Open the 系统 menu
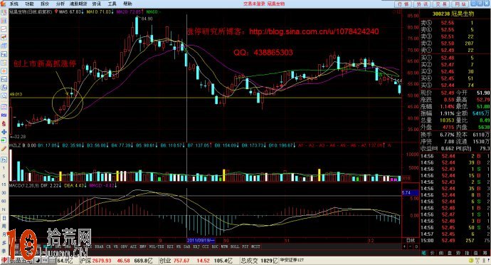The height and width of the screenshot is (265, 491). 14,4
